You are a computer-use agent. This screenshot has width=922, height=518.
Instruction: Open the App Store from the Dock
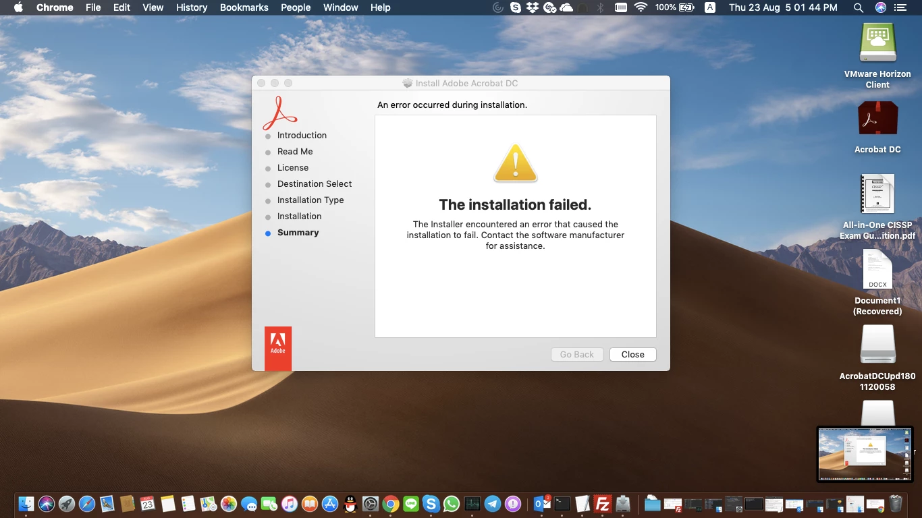pyautogui.click(x=329, y=503)
